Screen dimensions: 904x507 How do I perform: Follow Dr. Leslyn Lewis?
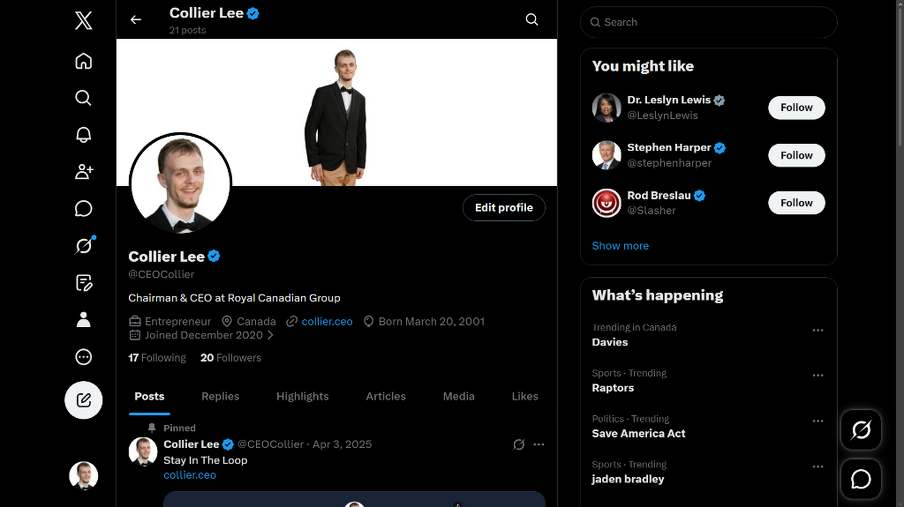click(x=796, y=107)
